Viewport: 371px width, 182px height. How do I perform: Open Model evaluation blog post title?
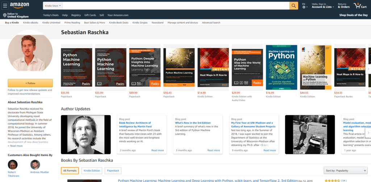click(x=357, y=126)
